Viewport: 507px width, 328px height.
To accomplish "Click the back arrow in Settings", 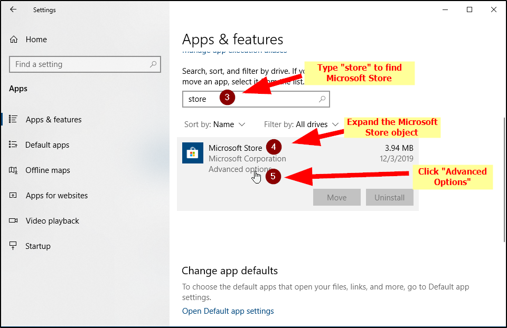I will pos(13,9).
